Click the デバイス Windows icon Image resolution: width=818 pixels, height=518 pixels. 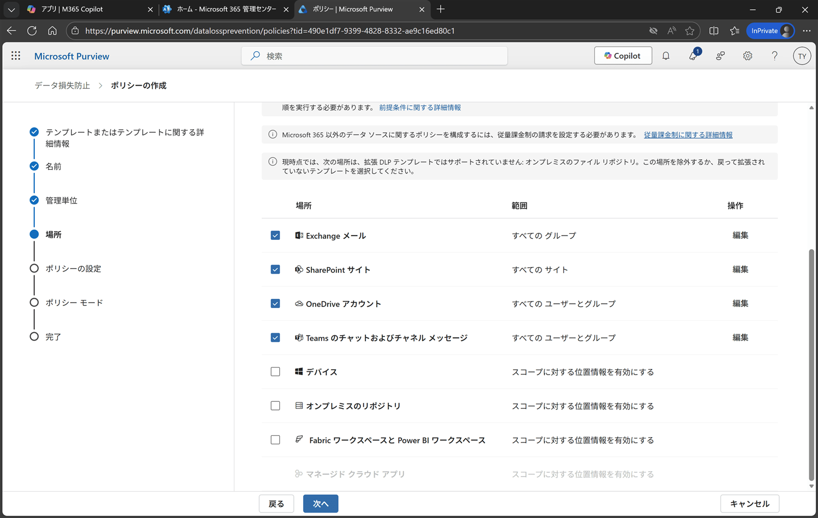click(x=299, y=371)
